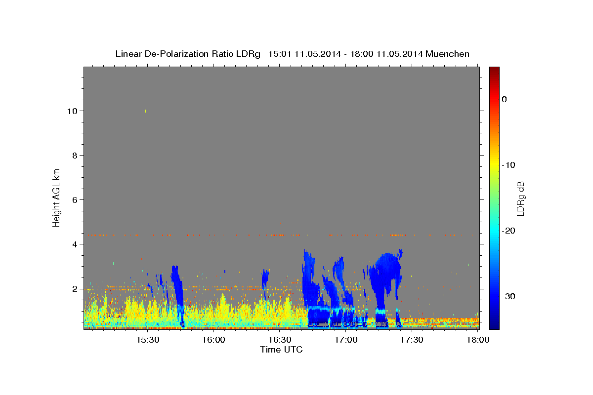593x395 pixels.
Task: Click the 'Height AGL km' axis label
Action: (x=56, y=197)
